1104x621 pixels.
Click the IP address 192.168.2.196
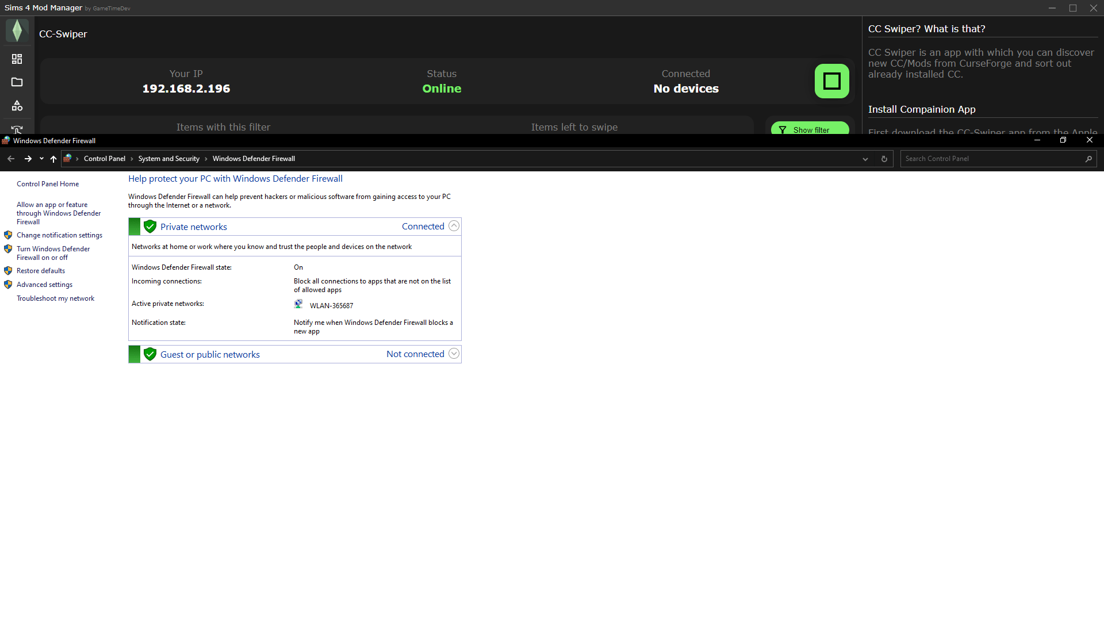(x=186, y=89)
